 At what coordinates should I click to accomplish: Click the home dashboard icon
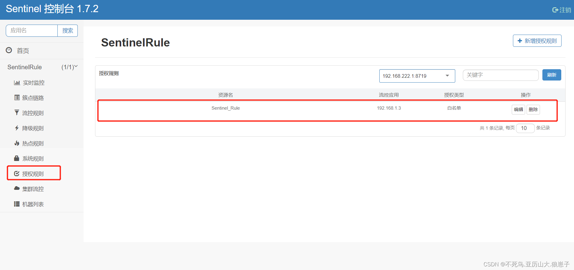[x=9, y=50]
